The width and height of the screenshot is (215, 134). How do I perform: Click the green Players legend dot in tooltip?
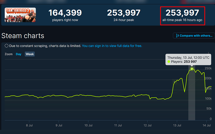point(169,62)
